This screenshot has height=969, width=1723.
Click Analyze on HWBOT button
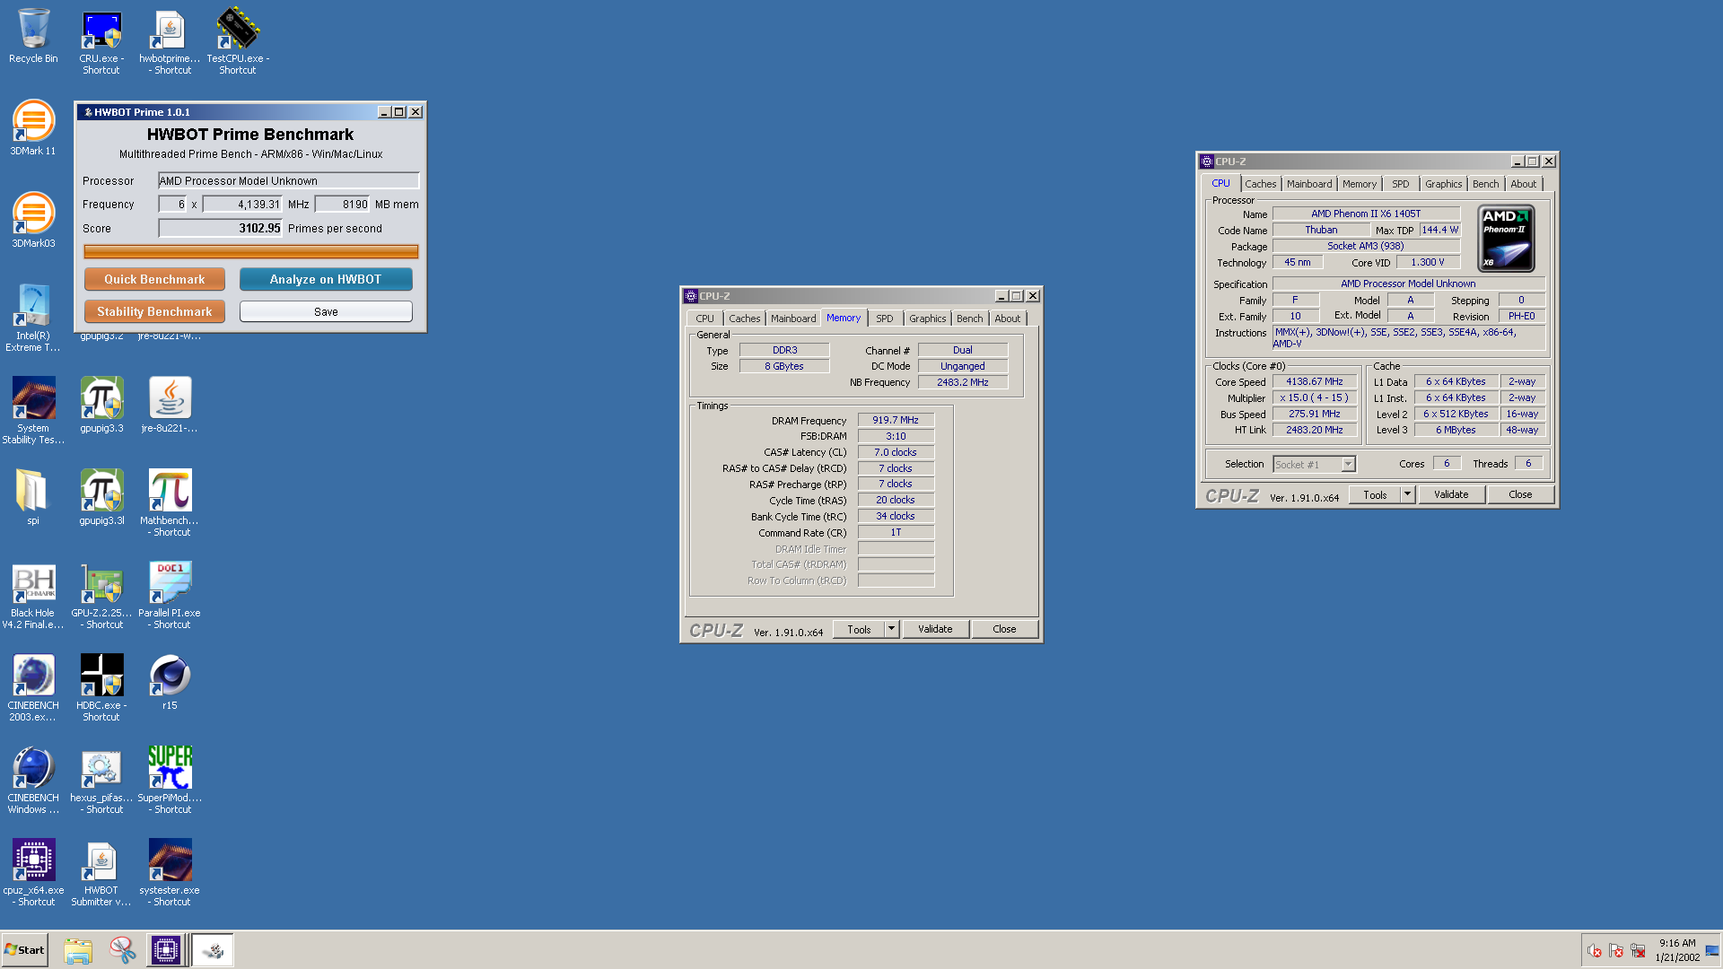326,279
